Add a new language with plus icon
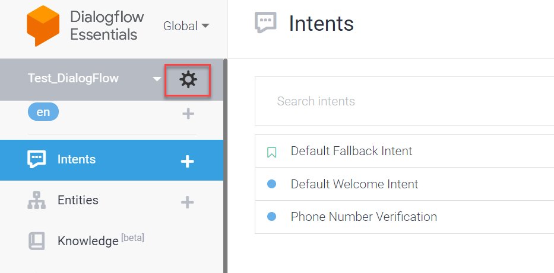This screenshot has height=273, width=554. (188, 113)
